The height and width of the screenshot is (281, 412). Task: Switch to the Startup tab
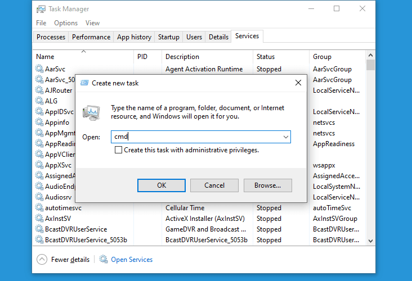tap(169, 37)
